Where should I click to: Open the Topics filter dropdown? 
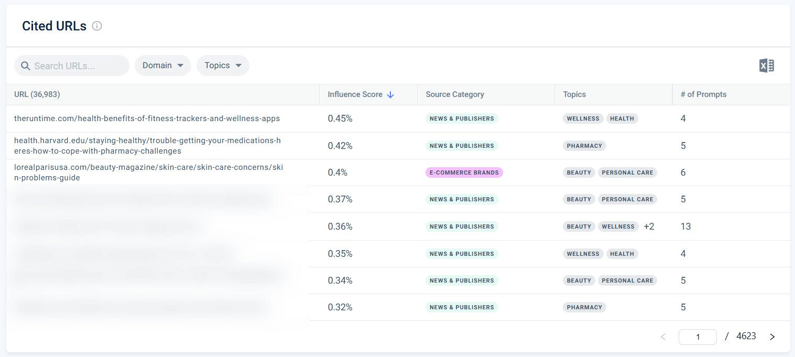223,65
